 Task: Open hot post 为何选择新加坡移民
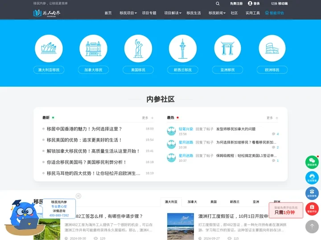(x=246, y=143)
